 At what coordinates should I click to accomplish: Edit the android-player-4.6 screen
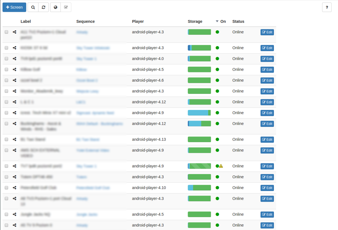point(267,81)
